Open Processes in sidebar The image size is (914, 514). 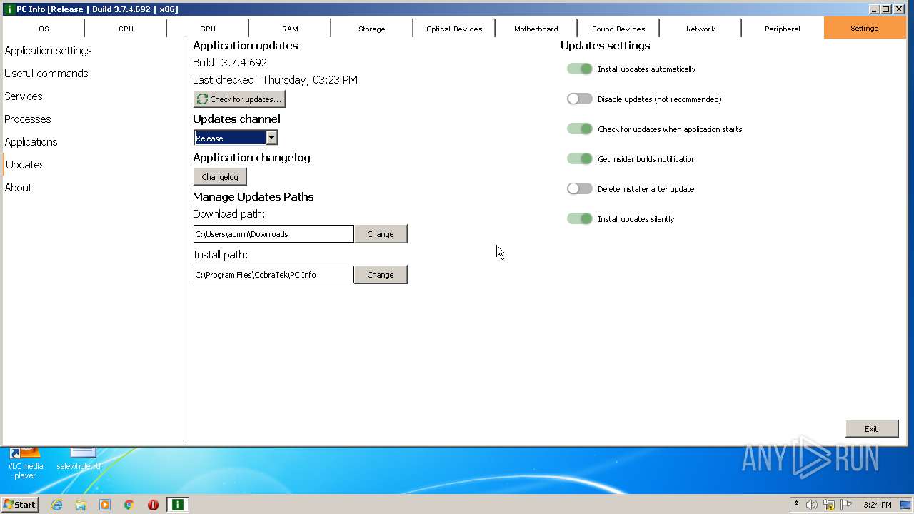(28, 119)
